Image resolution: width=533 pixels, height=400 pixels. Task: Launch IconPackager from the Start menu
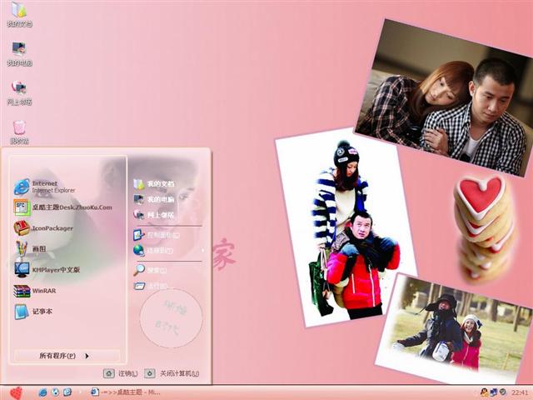pyautogui.click(x=50, y=227)
